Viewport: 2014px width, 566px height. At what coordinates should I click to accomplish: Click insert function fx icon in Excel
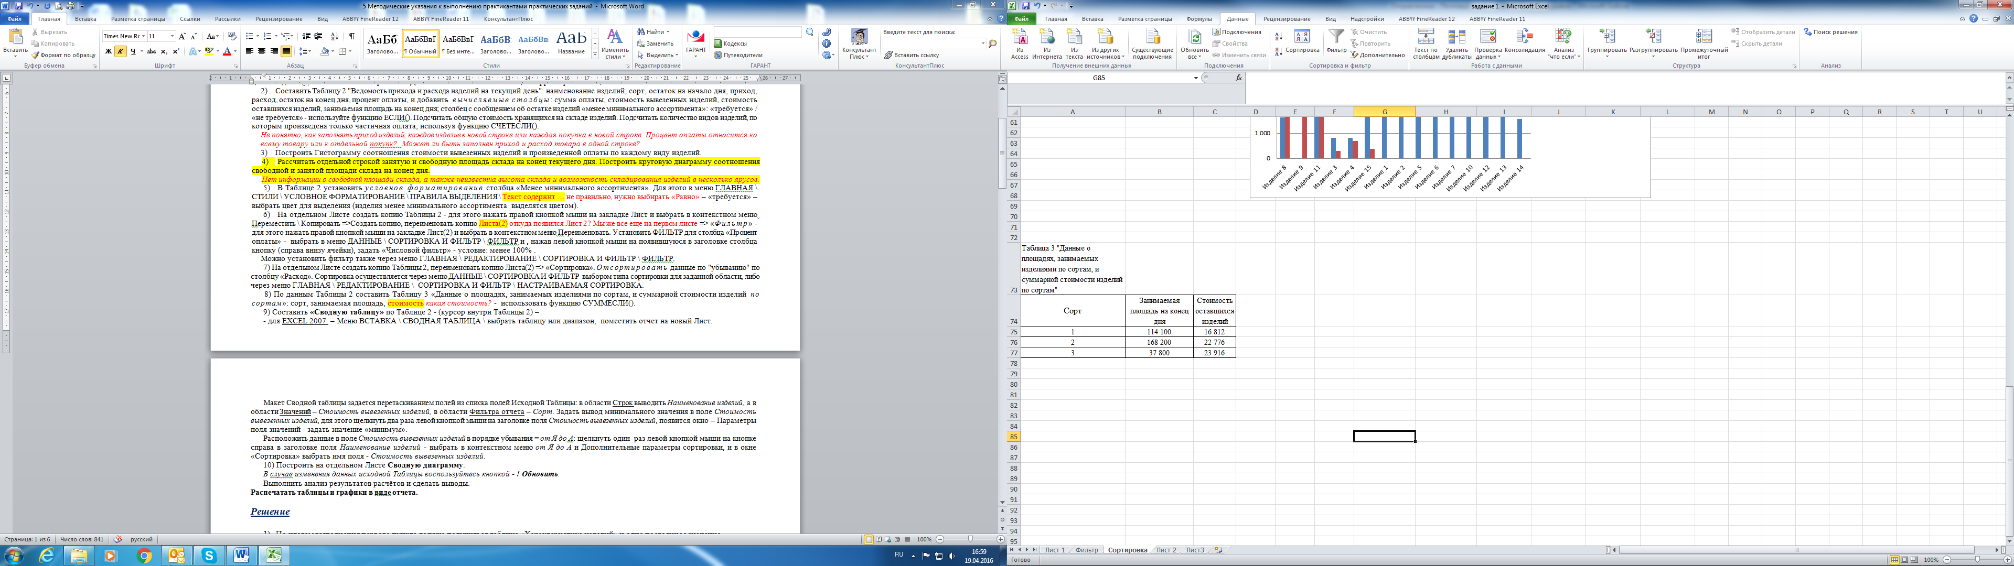tap(1239, 78)
